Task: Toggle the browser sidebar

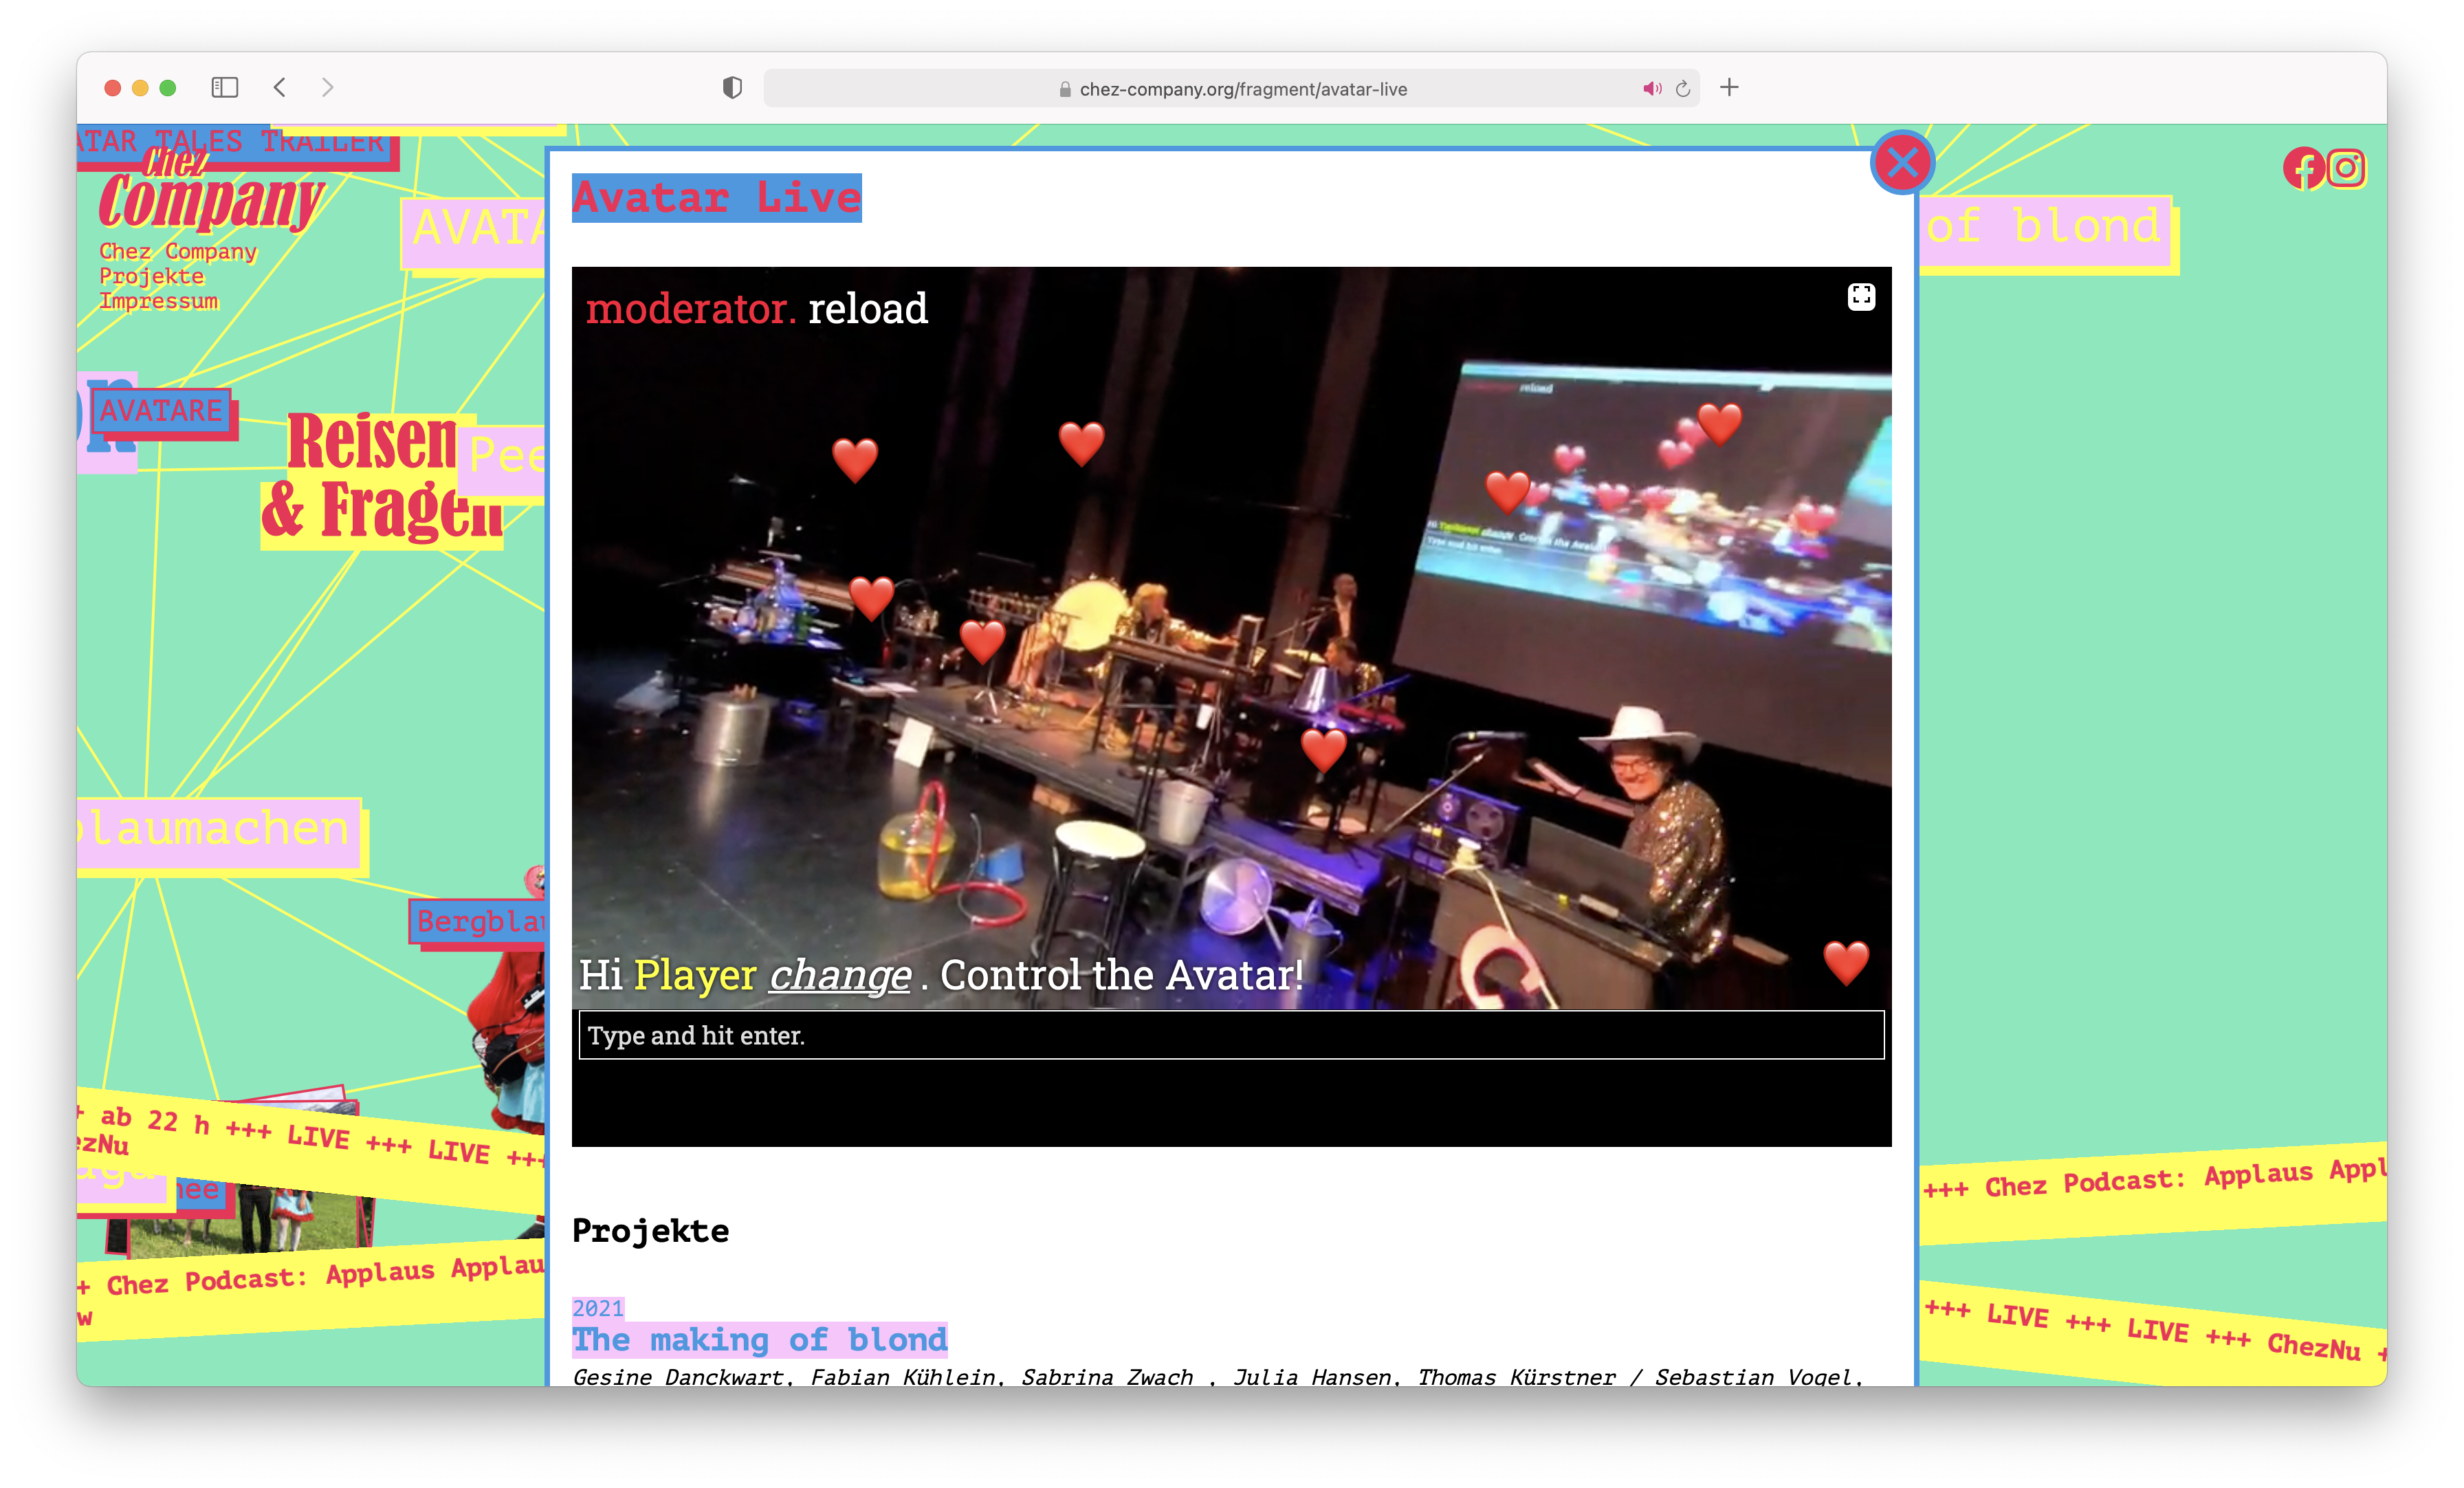Action: (224, 88)
